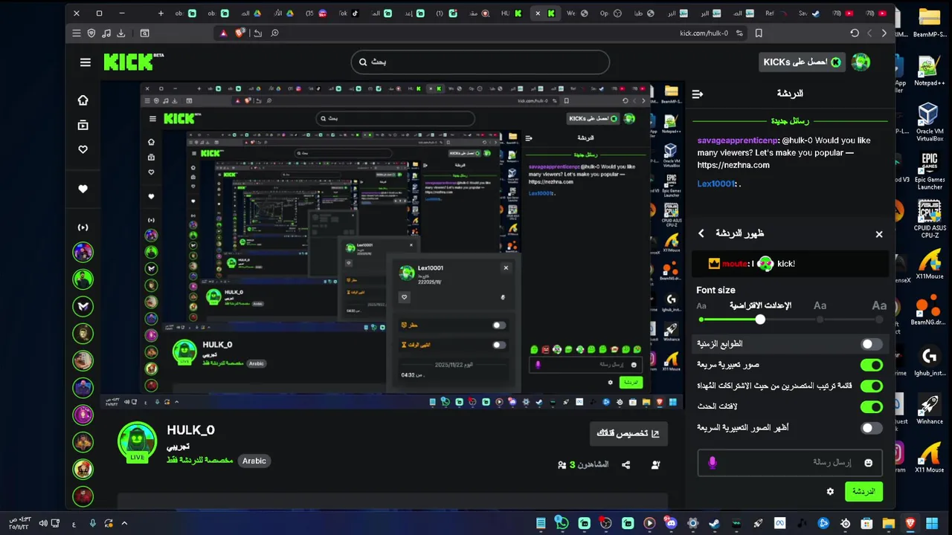952x535 pixels.
Task: Open WhatsApp on taskbar
Action: (562, 524)
